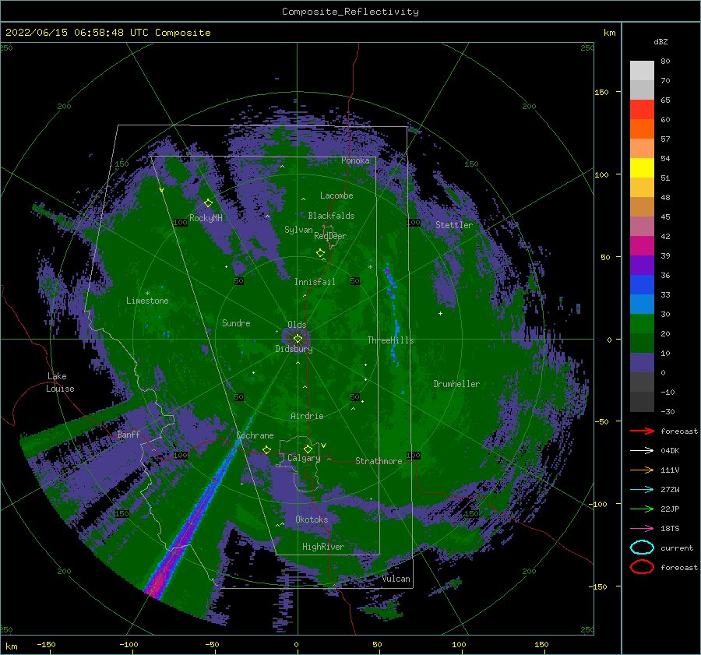Click the asterisk marker above Limestone

click(147, 294)
